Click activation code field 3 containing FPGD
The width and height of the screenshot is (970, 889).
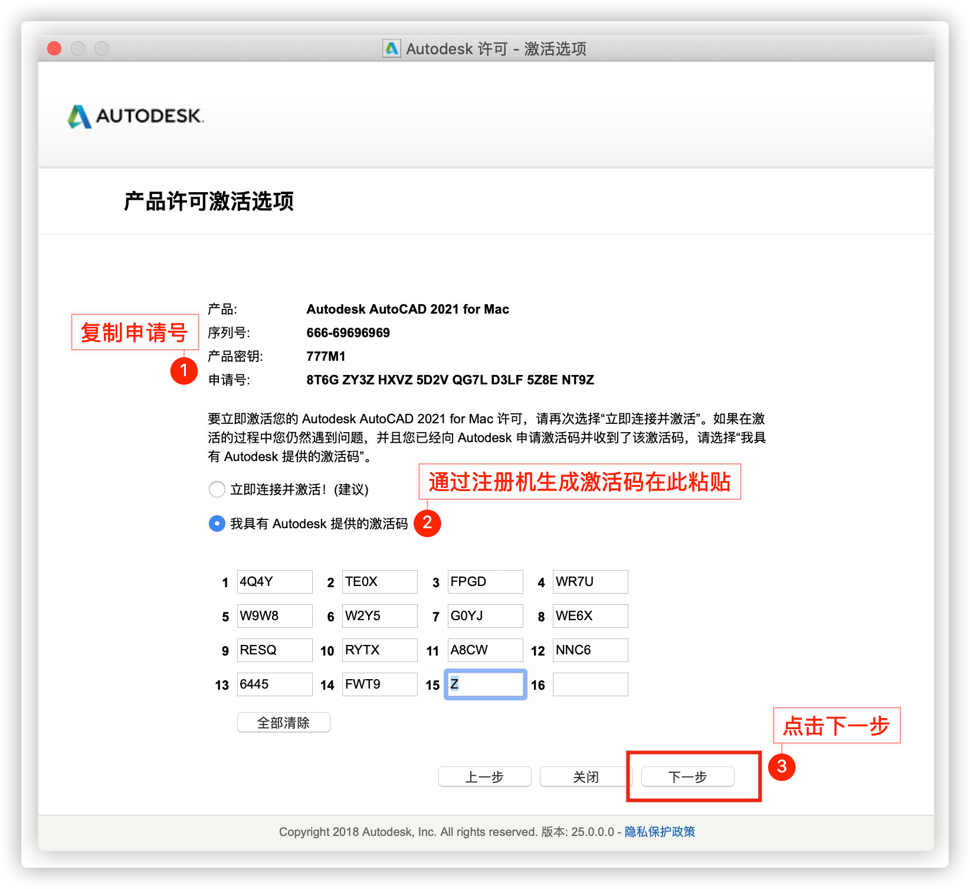coord(485,582)
